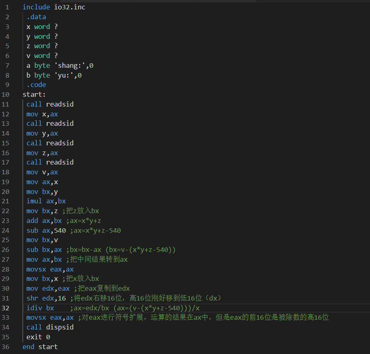The image size is (370, 354).
Task: Click 'sub bx,ax' instruction on line 26
Action: click(x=44, y=250)
